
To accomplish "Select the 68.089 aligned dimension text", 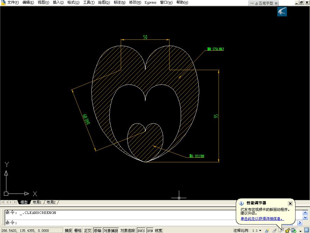I will pyautogui.click(x=86, y=119).
